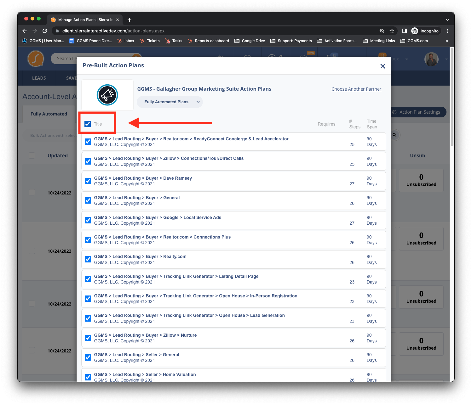Click the page vertical scrollbar
Image resolution: width=472 pixels, height=405 pixels.
(x=452, y=97)
